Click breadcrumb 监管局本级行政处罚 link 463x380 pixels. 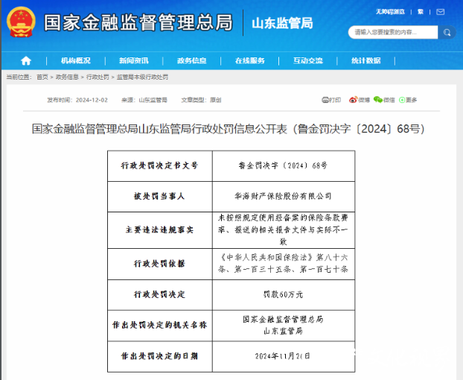pos(142,77)
